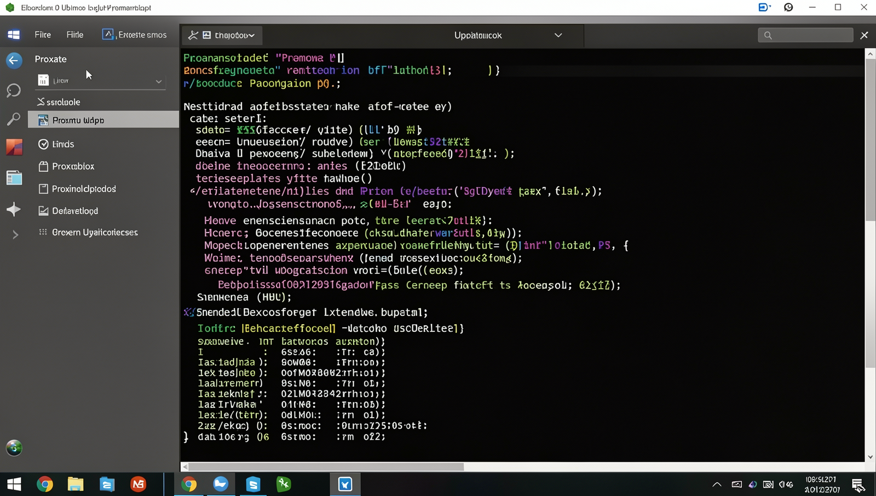Click the code line 'cabe: seterI:'

228,118
